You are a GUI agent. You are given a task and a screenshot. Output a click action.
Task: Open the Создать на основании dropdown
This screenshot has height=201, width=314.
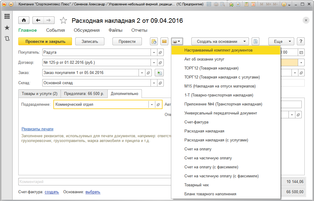click(223, 42)
